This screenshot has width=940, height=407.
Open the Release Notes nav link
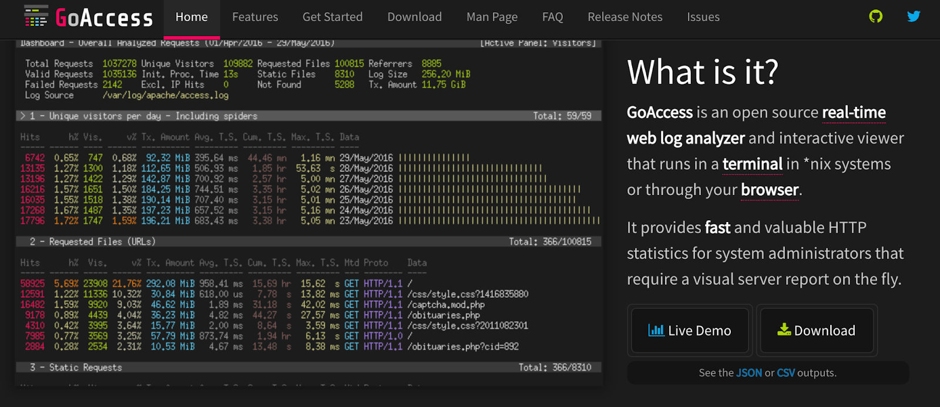(x=625, y=17)
